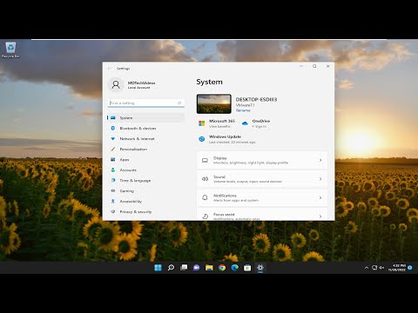Viewport: 418px width, 313px height.
Task: Click the Focus assist moon icon
Action: coord(205,216)
